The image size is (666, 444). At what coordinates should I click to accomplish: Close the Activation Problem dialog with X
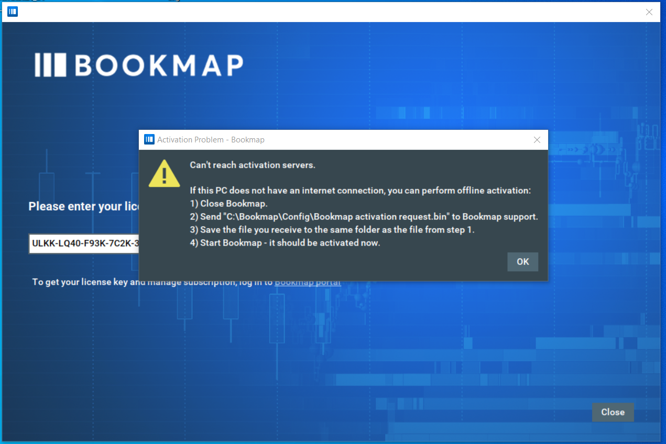537,140
